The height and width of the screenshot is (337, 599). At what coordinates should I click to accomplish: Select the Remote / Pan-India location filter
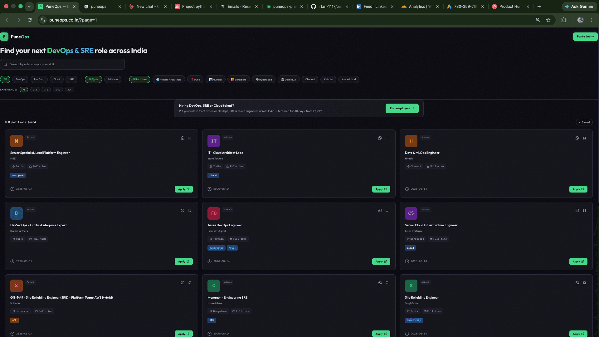[169, 80]
